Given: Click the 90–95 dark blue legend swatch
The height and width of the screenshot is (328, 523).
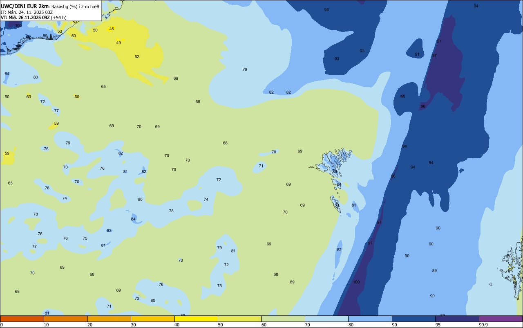Looking at the screenshot, I should pyautogui.click(x=413, y=319).
